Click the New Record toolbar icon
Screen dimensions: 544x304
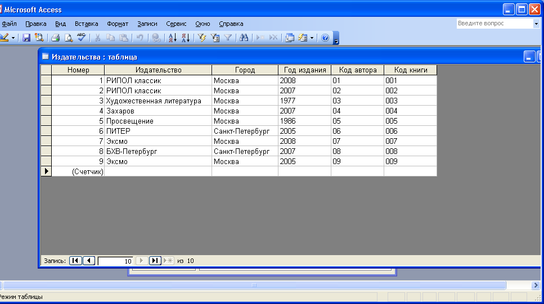click(x=260, y=38)
